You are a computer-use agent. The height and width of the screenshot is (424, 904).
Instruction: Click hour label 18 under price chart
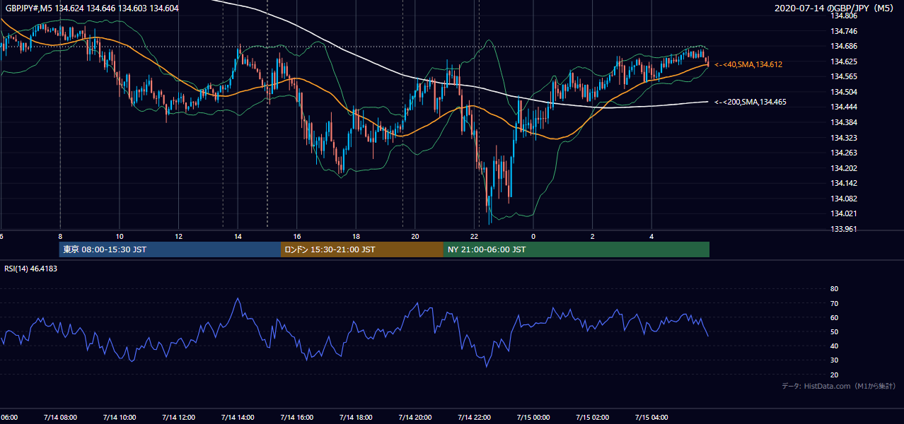(356, 237)
